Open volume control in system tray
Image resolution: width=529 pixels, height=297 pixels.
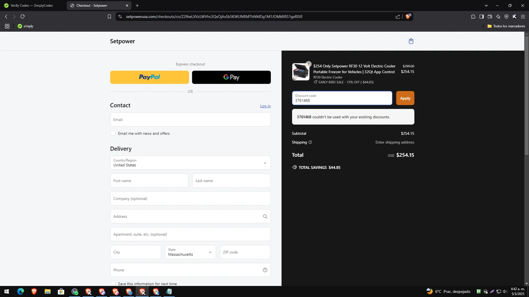point(505,291)
